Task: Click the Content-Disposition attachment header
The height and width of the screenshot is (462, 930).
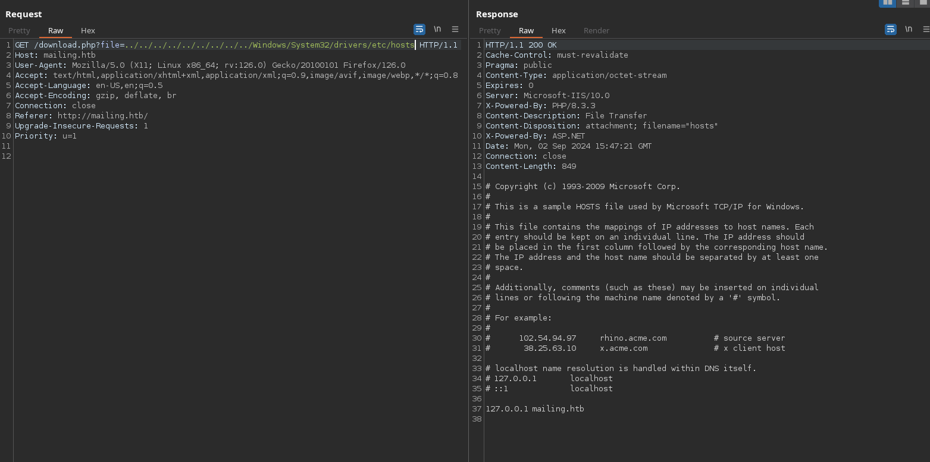Action: point(602,126)
